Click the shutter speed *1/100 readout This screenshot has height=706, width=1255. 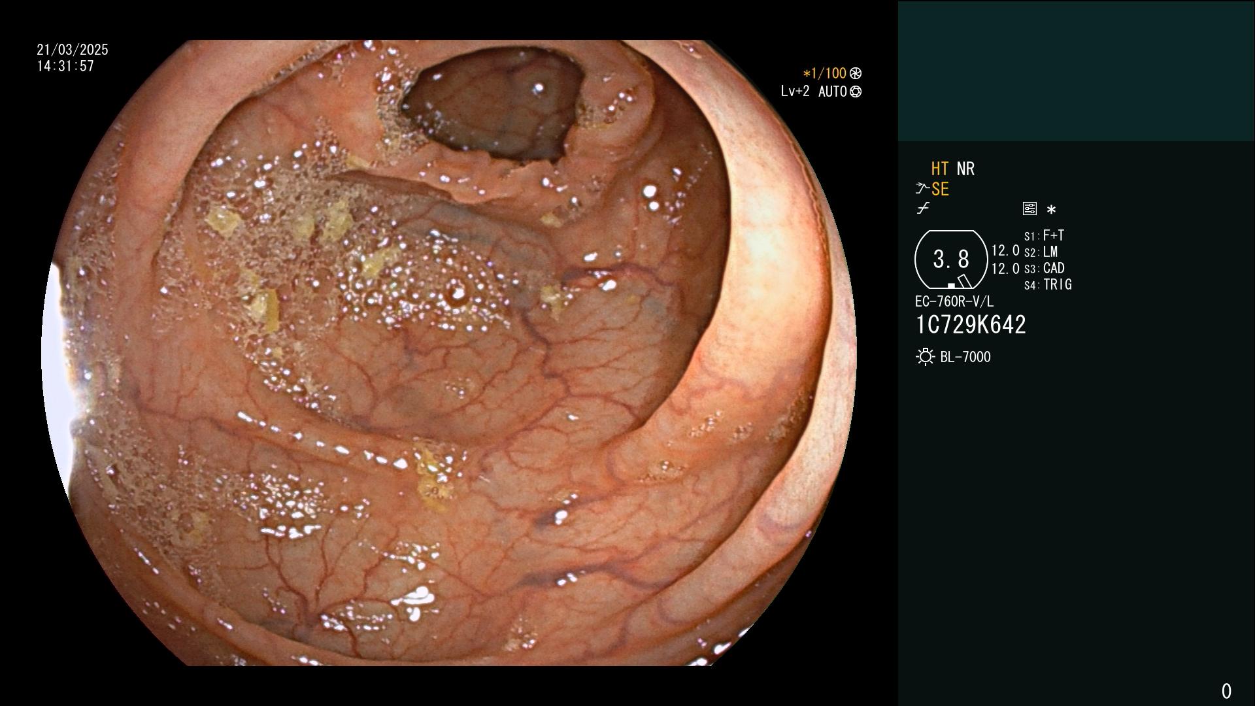[x=824, y=73]
